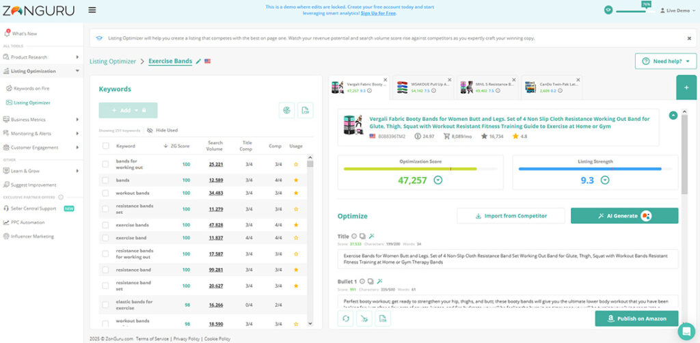The image size is (700, 343).
Task: Click Sign Up for Free link
Action: pos(378,14)
